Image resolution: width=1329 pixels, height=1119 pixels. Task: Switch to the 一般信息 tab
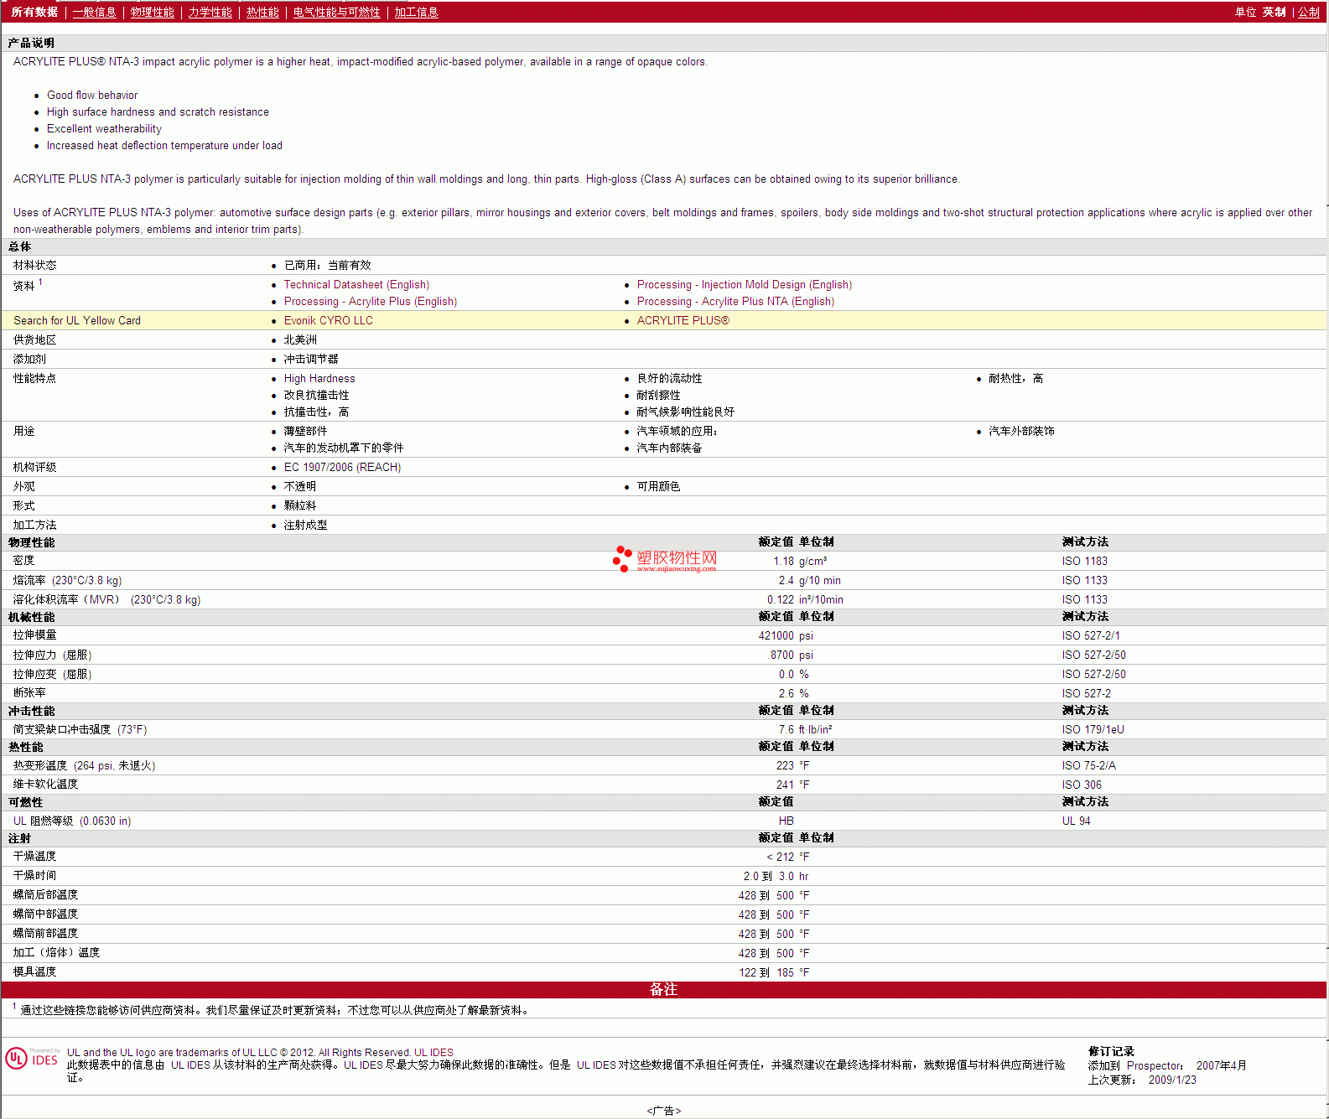tap(95, 12)
